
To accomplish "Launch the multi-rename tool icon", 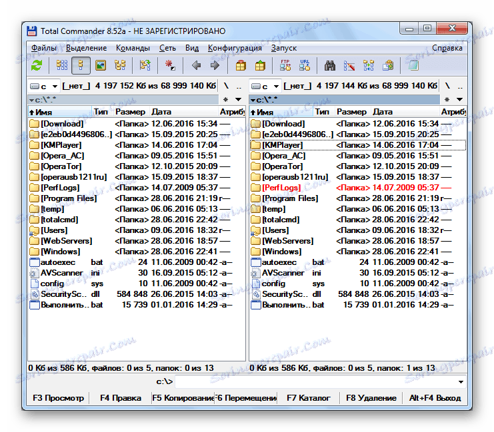I will (x=349, y=65).
